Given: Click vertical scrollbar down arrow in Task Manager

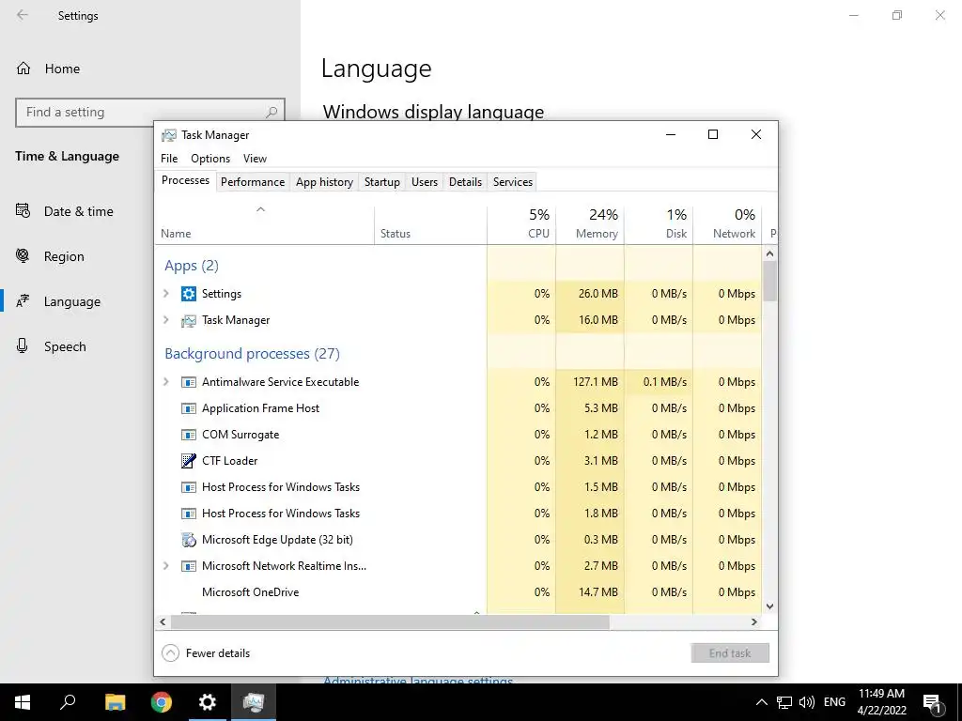Looking at the screenshot, I should click(770, 606).
